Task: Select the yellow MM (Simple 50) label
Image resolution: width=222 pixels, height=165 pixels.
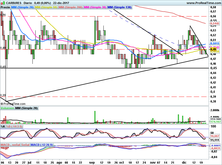Action: (x=46, y=7)
